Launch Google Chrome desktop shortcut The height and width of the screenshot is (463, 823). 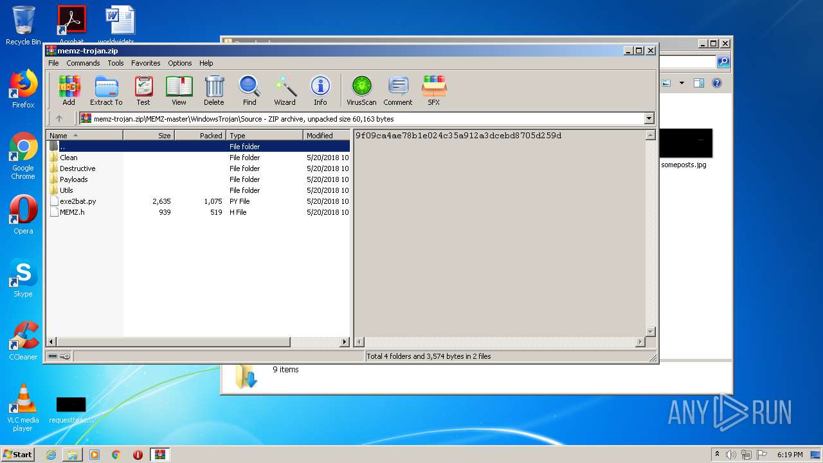click(23, 156)
